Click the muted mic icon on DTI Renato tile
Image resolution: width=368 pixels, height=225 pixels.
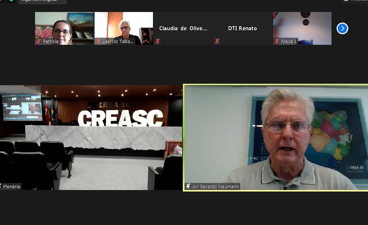click(x=217, y=42)
